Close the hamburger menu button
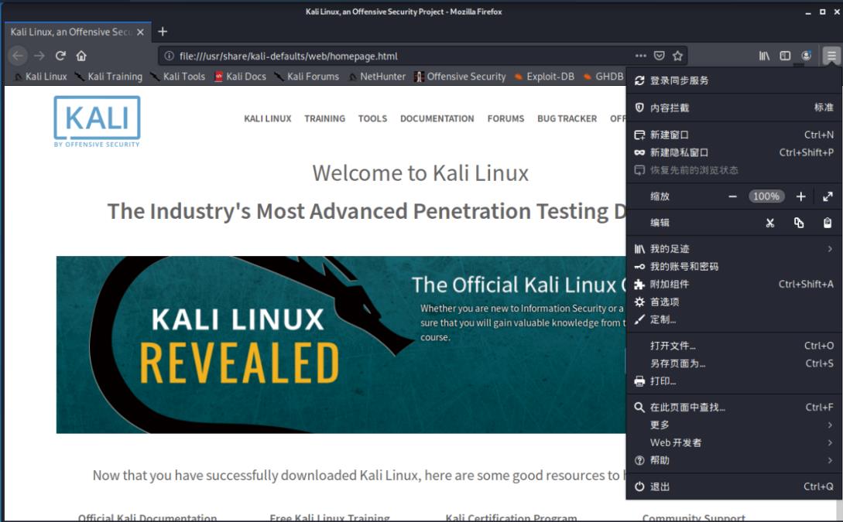 pos(831,56)
